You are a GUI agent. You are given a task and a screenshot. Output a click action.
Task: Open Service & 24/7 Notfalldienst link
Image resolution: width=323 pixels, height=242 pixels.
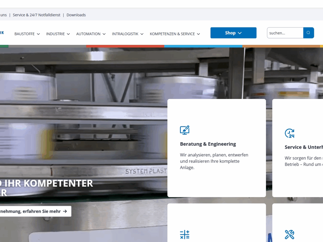pos(37,15)
